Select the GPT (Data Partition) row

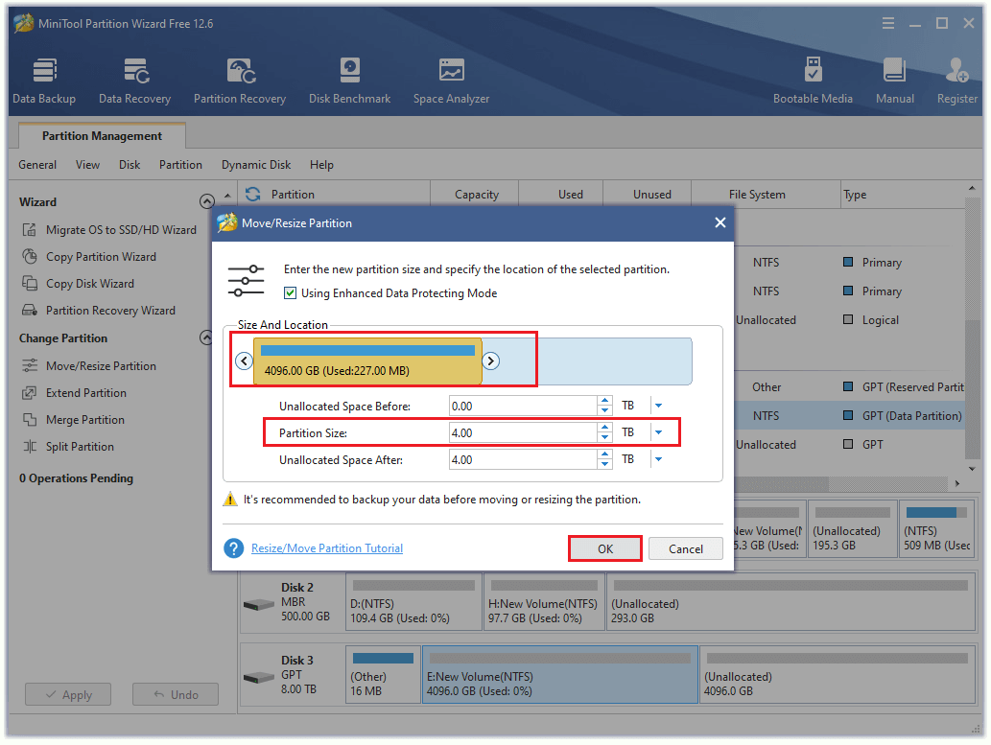click(850, 416)
